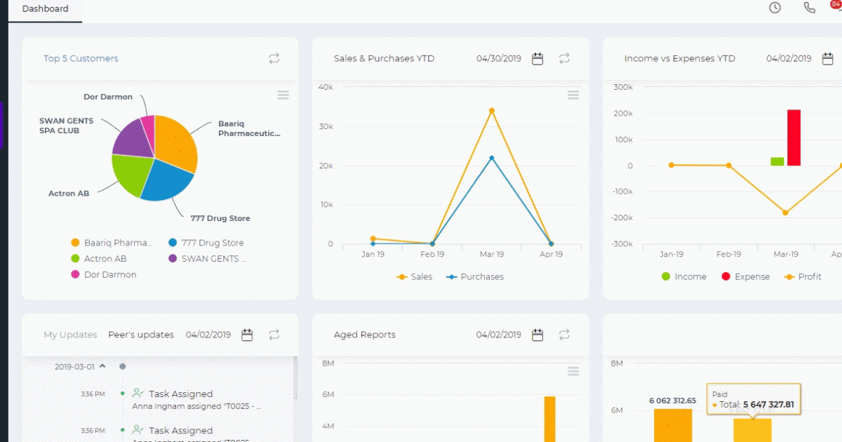Select the blue 777 Drug Store pie slice

pyautogui.click(x=166, y=181)
